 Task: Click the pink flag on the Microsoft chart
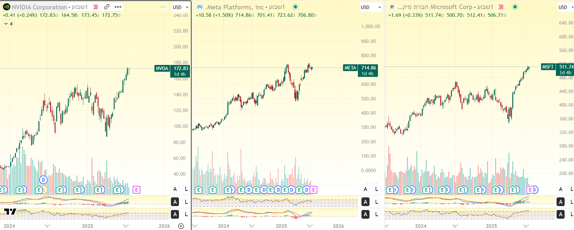[501, 7]
